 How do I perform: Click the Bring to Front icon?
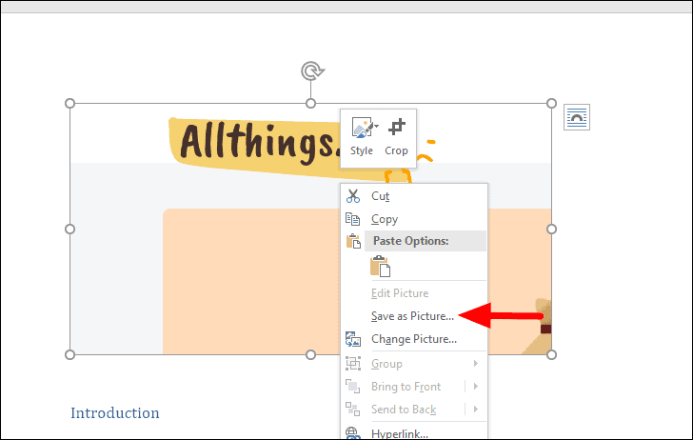coord(353,387)
